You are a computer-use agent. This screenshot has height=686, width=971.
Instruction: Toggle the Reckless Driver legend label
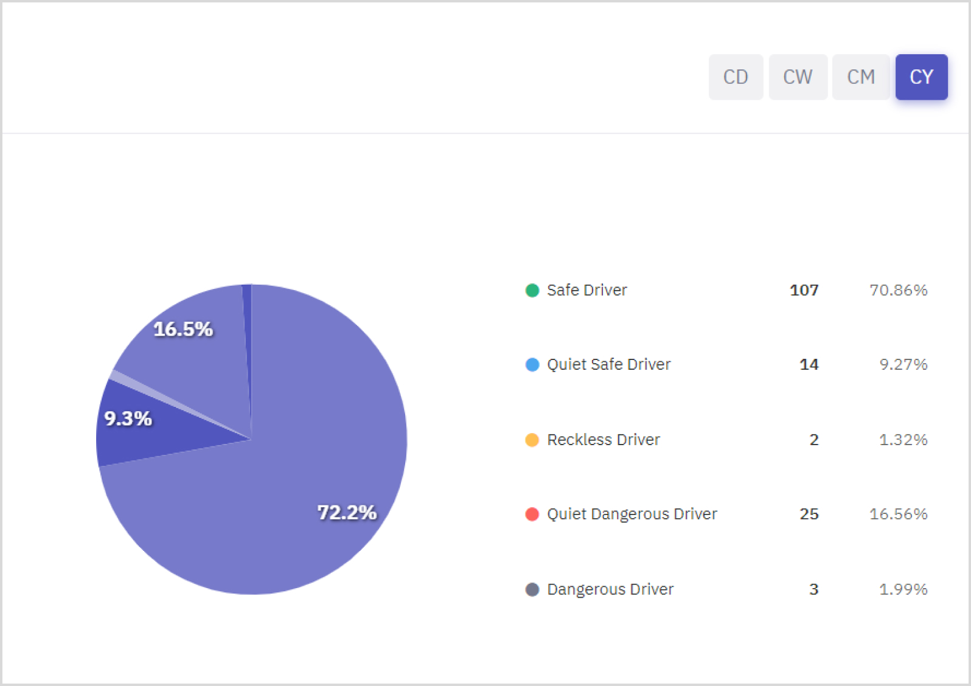tap(603, 440)
